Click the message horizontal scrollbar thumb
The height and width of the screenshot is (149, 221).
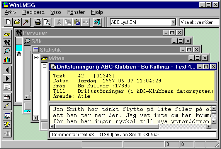107,126
